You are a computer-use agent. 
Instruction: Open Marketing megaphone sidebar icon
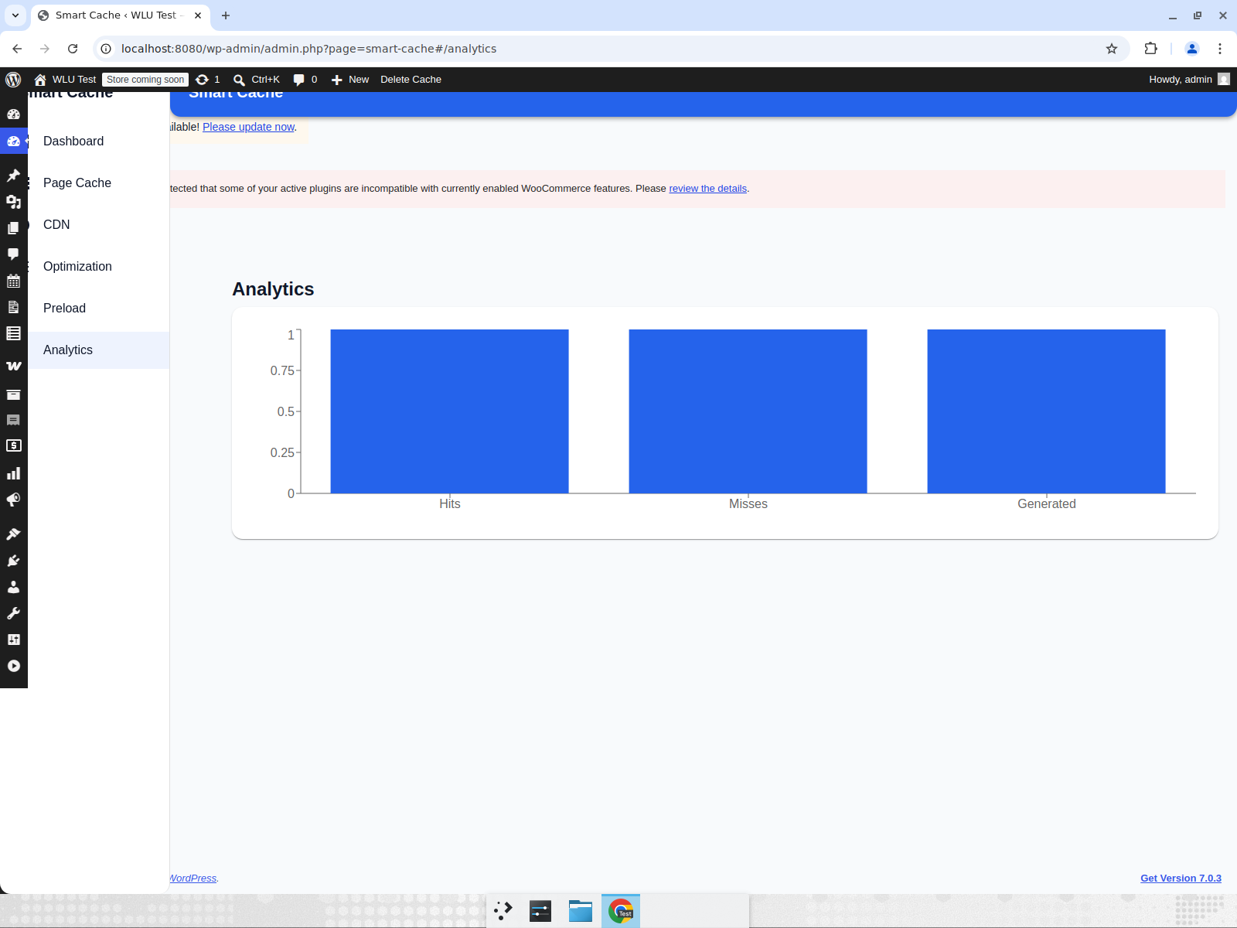tap(13, 500)
